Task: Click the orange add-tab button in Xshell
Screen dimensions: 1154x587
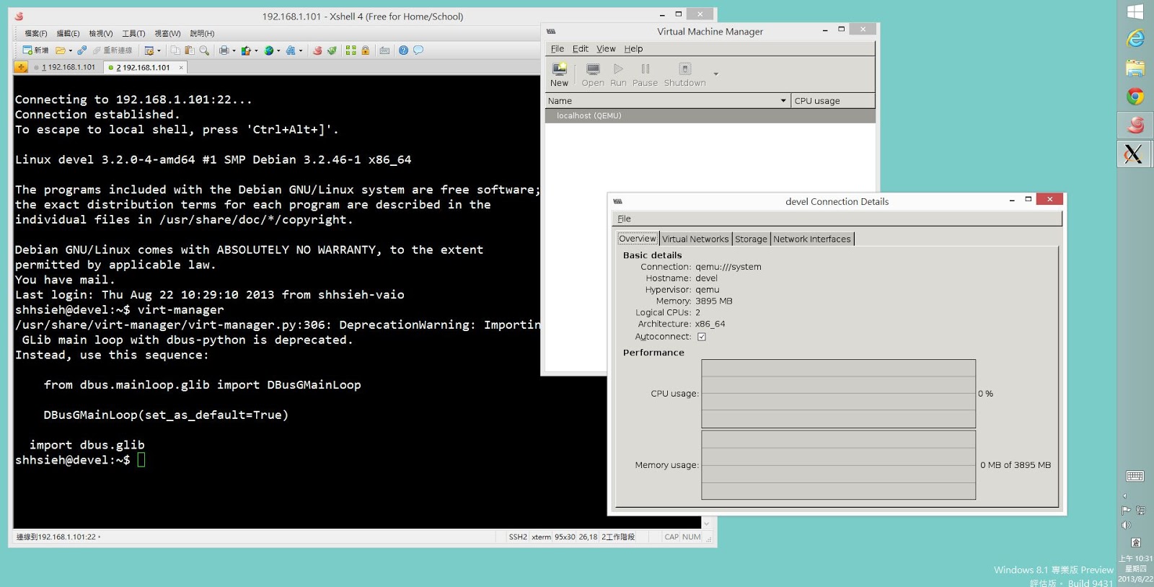Action: point(21,67)
